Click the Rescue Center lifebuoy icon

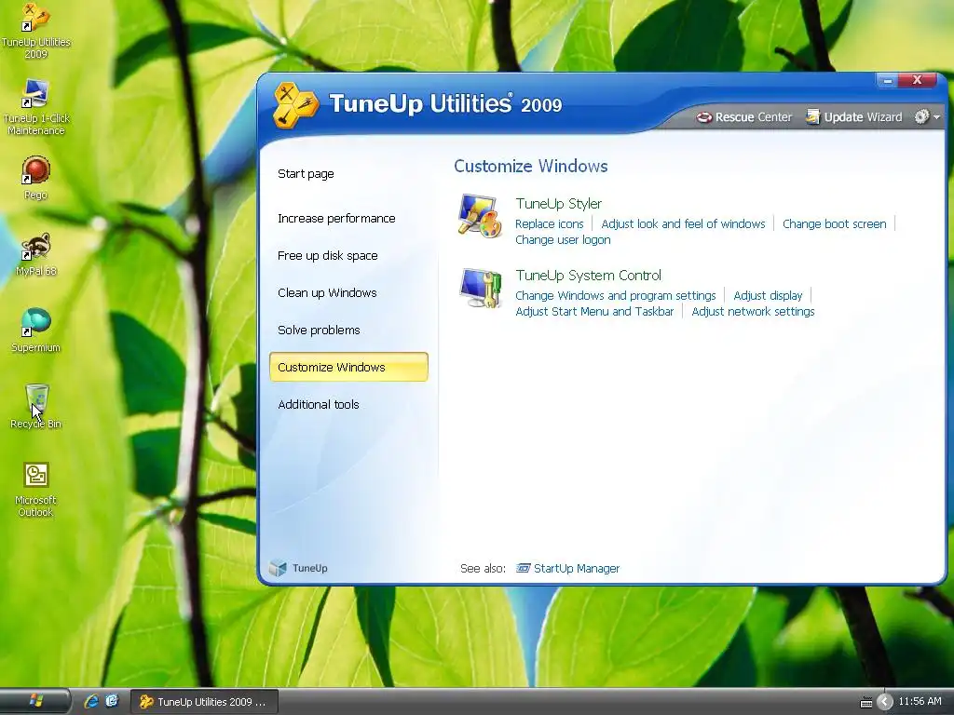(704, 117)
